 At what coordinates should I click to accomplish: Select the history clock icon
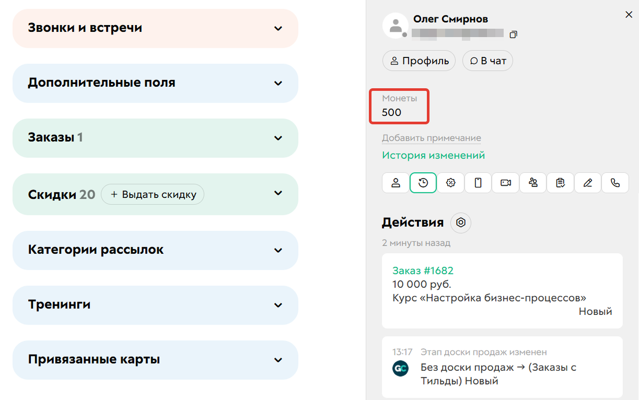tap(423, 182)
